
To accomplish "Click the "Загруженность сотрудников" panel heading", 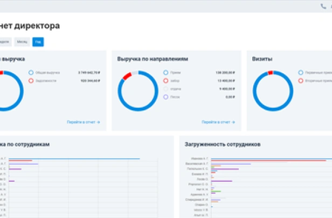I will [223, 145].
